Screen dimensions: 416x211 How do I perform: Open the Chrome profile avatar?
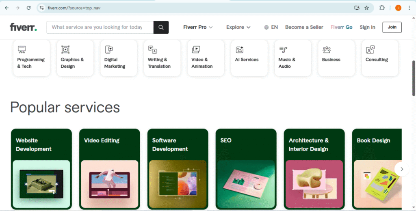tap(398, 8)
